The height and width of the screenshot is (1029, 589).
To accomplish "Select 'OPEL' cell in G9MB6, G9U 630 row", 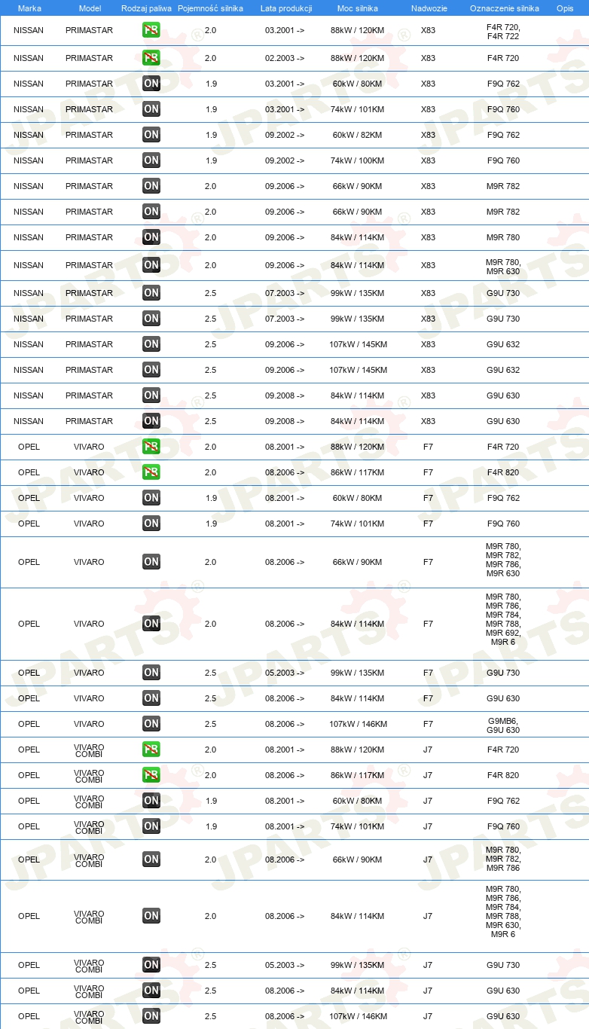I will 29,724.
